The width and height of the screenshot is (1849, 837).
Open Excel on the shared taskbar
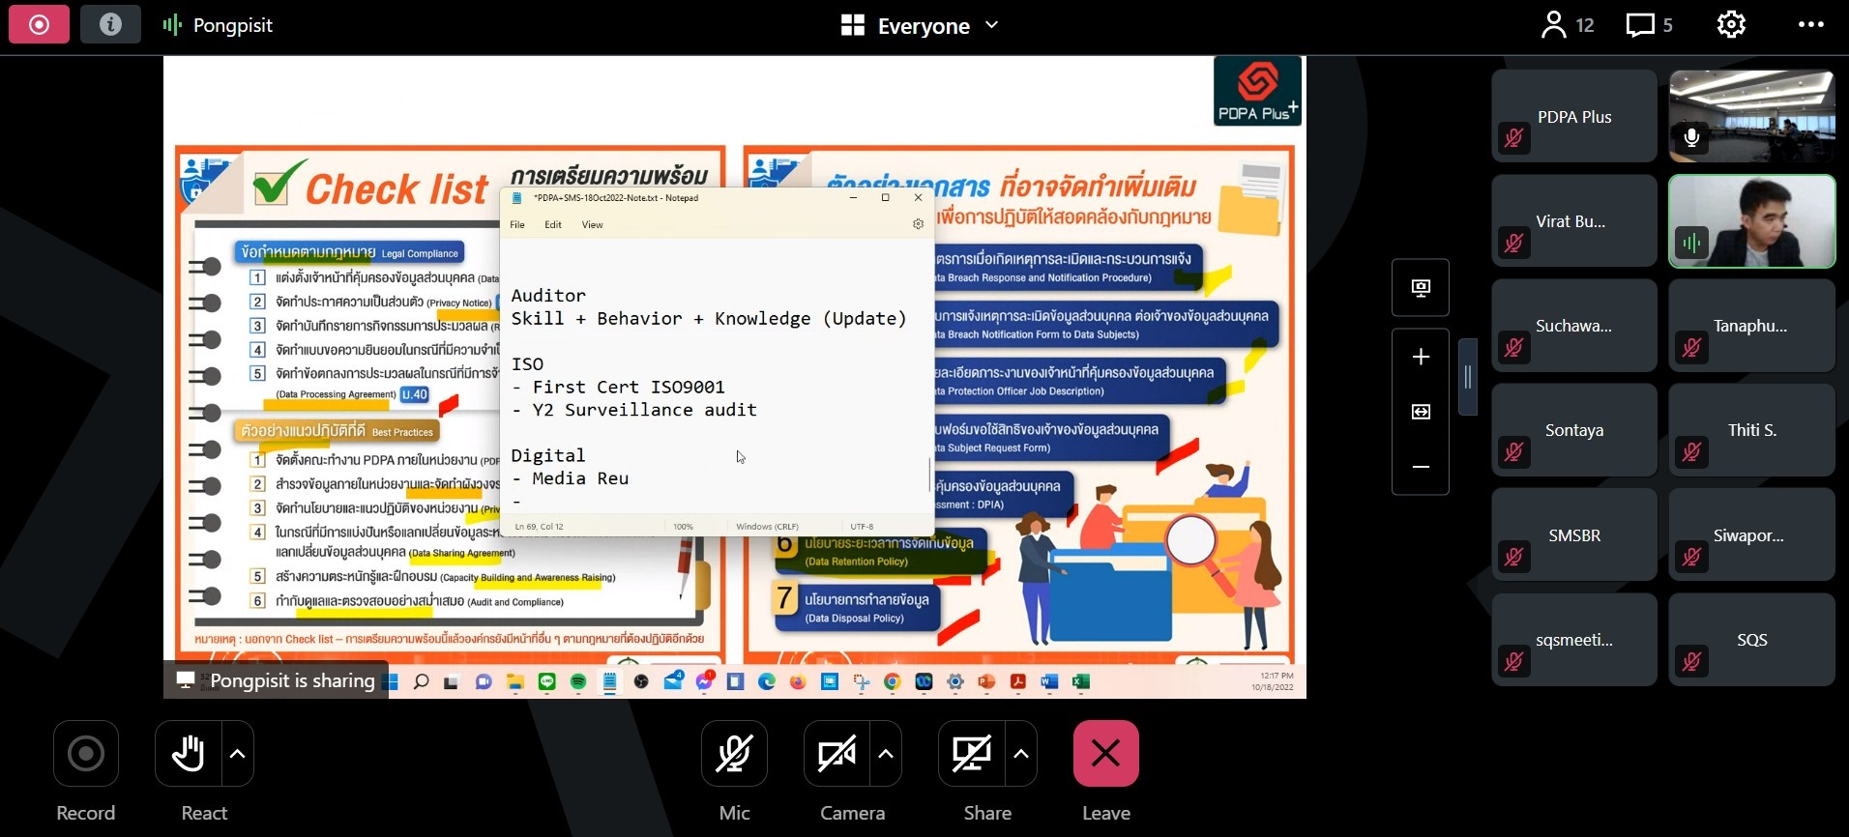click(1081, 681)
